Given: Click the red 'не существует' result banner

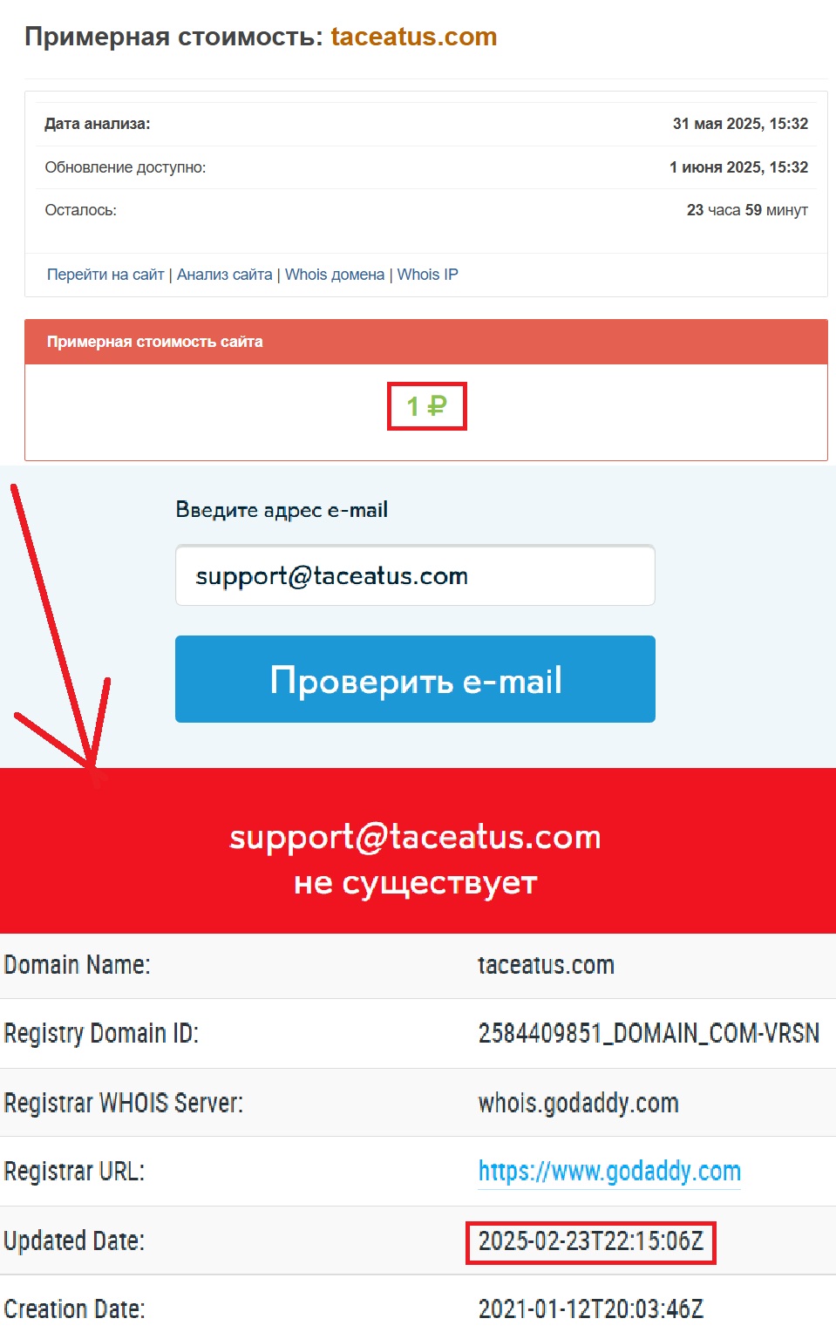Looking at the screenshot, I should [x=418, y=851].
